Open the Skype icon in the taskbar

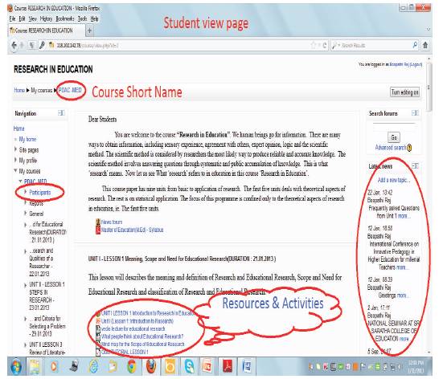189,366
